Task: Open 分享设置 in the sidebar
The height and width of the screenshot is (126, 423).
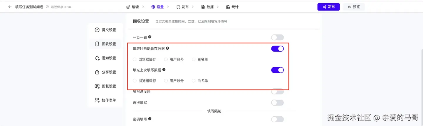Action: [105, 72]
